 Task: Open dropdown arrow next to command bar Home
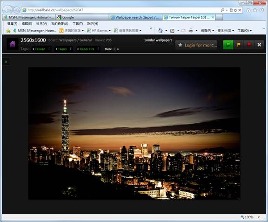166,31
